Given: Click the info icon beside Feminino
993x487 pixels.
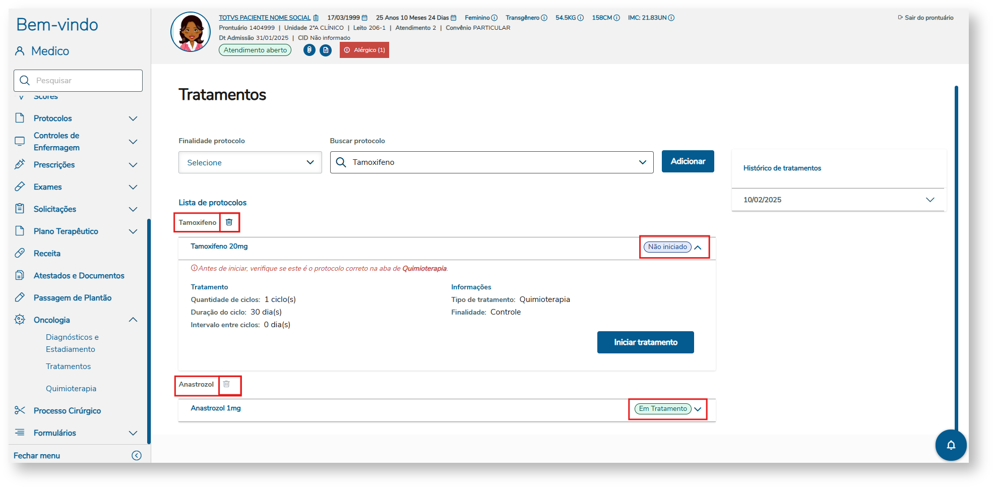Looking at the screenshot, I should pos(494,18).
